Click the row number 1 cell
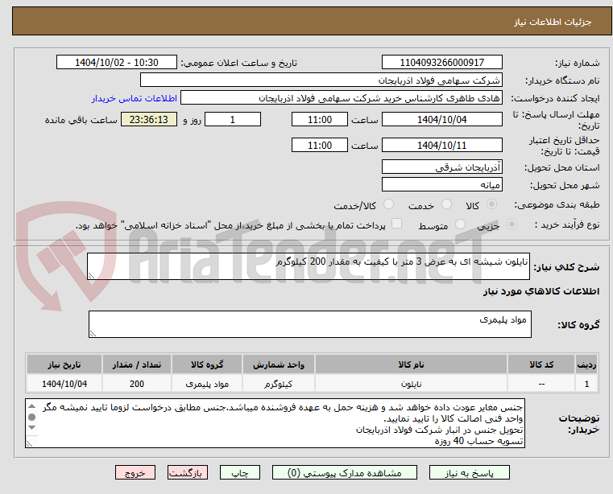Screen dimensions: 613x494 [x=586, y=384]
